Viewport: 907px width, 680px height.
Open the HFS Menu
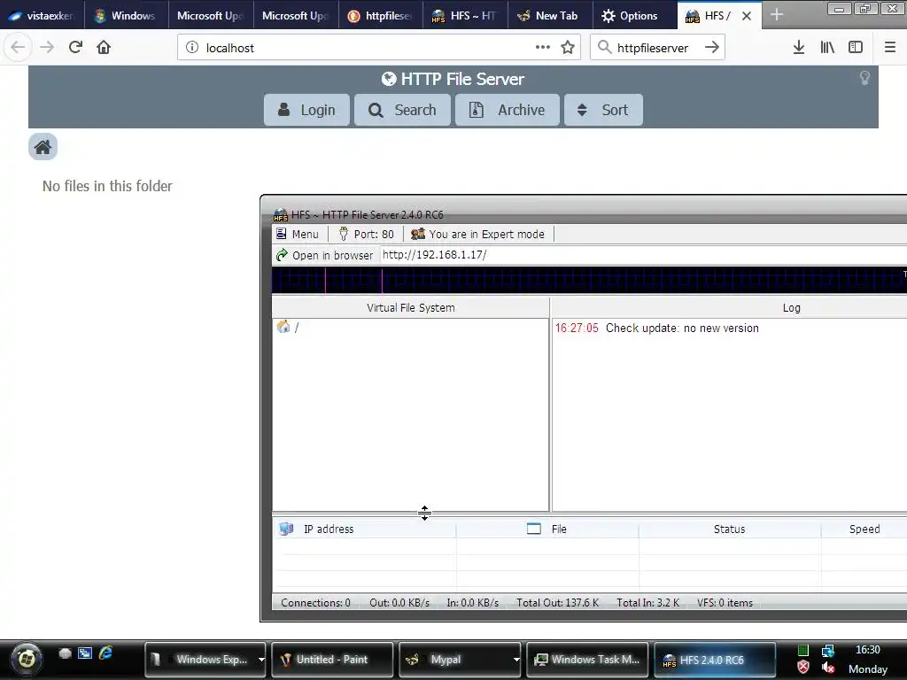(298, 234)
